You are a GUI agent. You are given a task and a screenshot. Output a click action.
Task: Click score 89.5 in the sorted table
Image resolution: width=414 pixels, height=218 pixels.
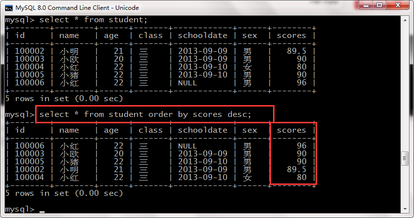click(296, 170)
